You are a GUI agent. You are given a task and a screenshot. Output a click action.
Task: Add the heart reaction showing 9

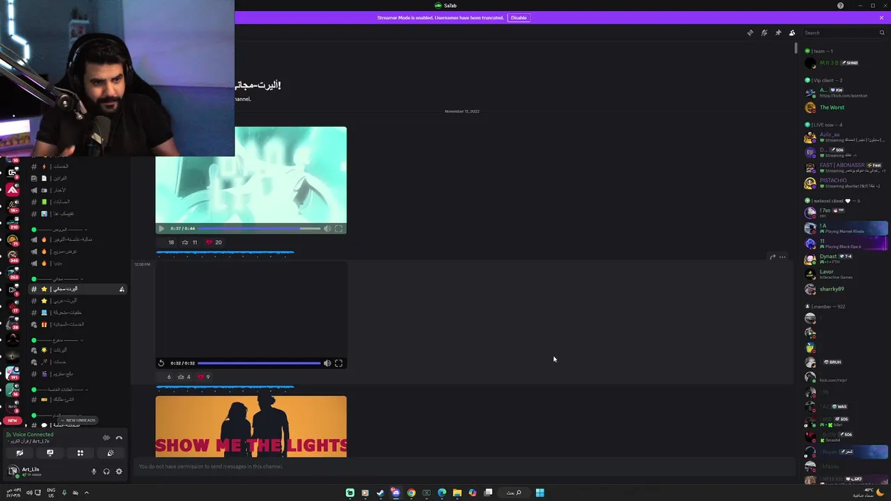pos(204,377)
